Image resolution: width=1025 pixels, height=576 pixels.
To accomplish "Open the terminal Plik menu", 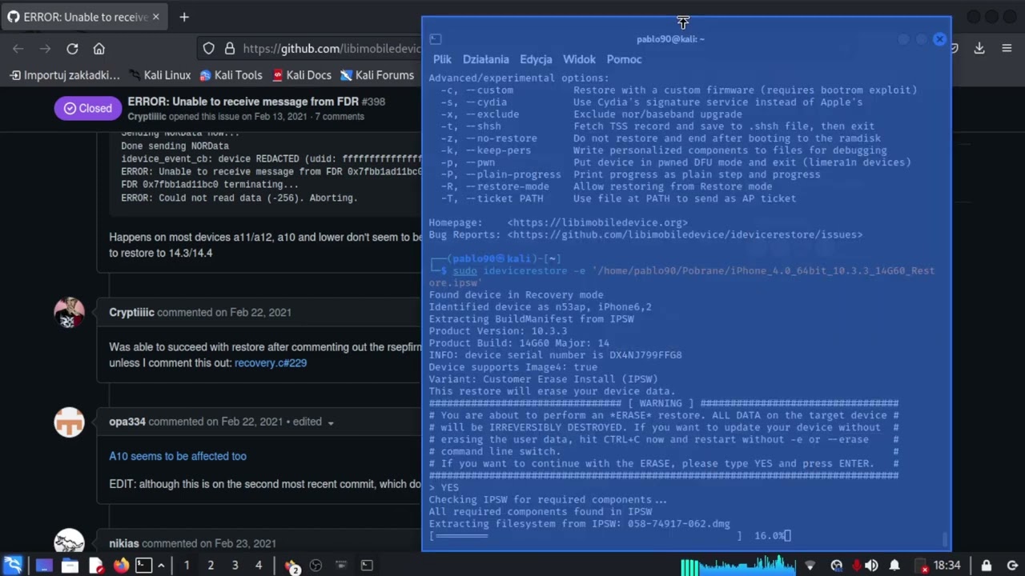I will 442,59.
